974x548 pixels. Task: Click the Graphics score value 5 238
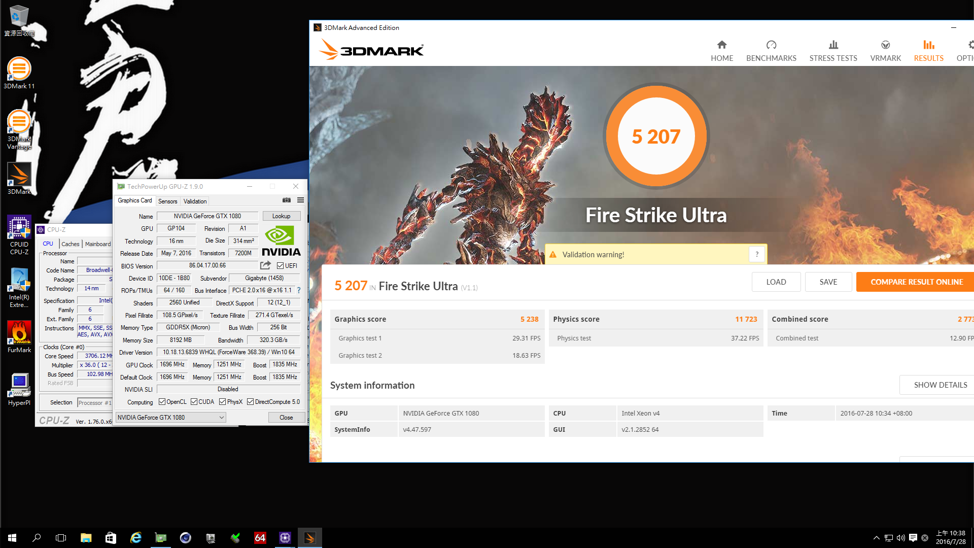pyautogui.click(x=529, y=319)
